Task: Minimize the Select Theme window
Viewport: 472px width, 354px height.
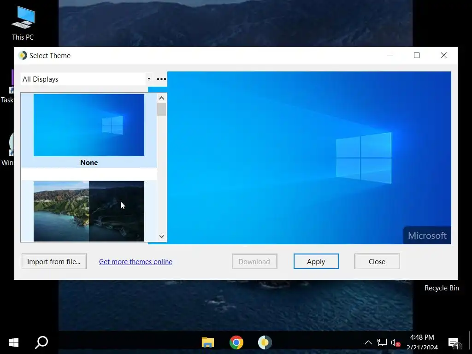Action: pyautogui.click(x=390, y=55)
